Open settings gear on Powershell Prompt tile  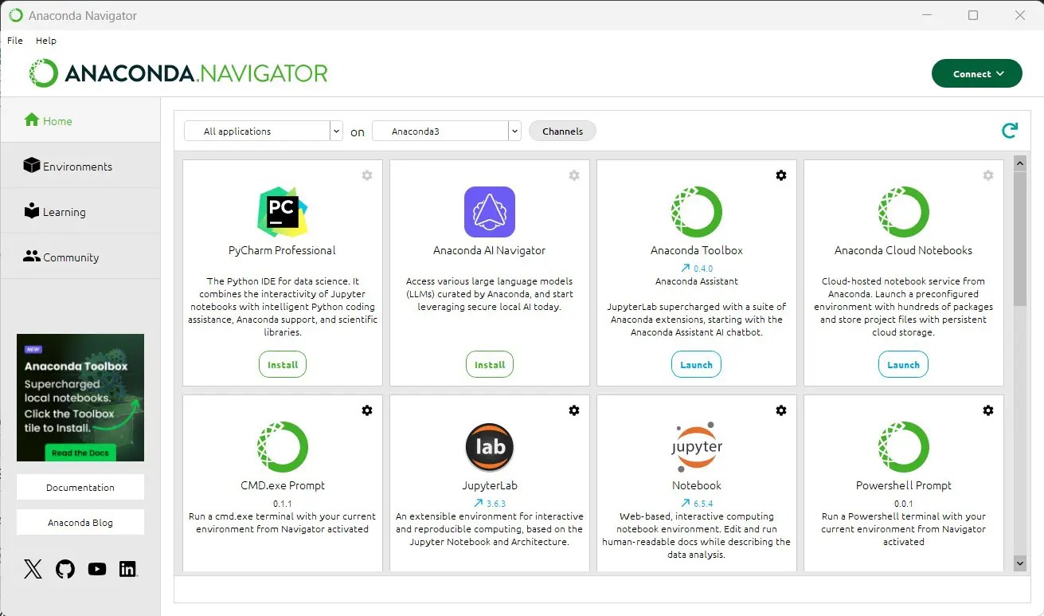tap(988, 410)
